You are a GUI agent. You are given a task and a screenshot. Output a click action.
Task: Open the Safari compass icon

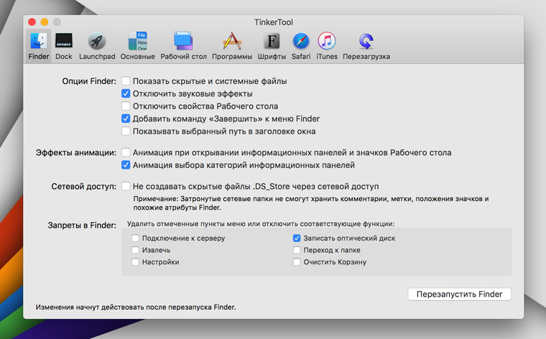coord(300,42)
